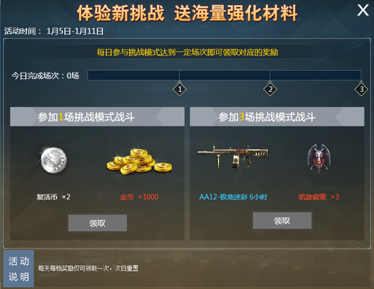Viewport: 374px width, 289px height.
Task: Click the 凯旋徽章 ×3 reward text
Action: click(x=319, y=197)
